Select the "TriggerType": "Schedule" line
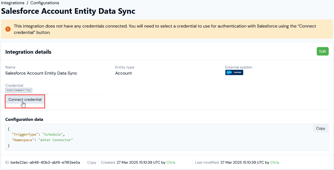 [x=38, y=134]
